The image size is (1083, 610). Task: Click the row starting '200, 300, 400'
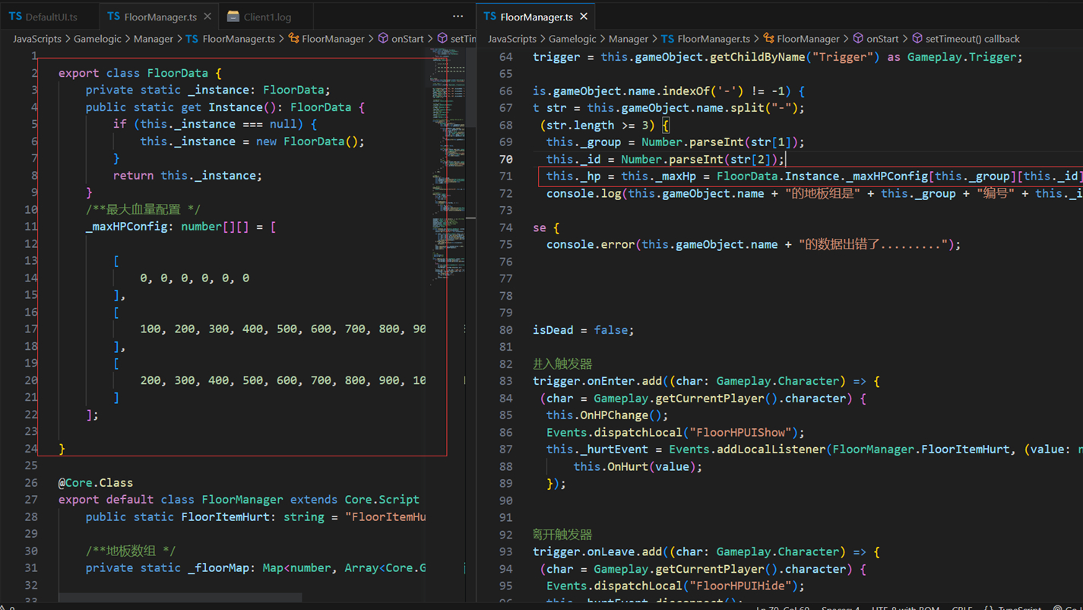(283, 380)
